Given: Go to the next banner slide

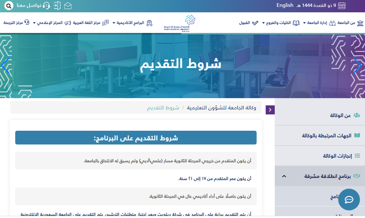Looking at the screenshot, I should (357, 66).
